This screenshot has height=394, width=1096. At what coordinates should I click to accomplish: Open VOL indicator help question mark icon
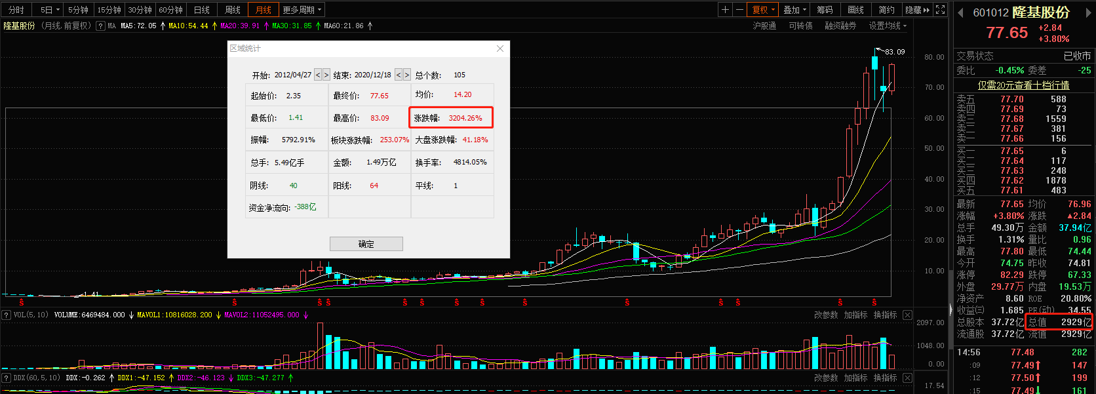(x=7, y=315)
